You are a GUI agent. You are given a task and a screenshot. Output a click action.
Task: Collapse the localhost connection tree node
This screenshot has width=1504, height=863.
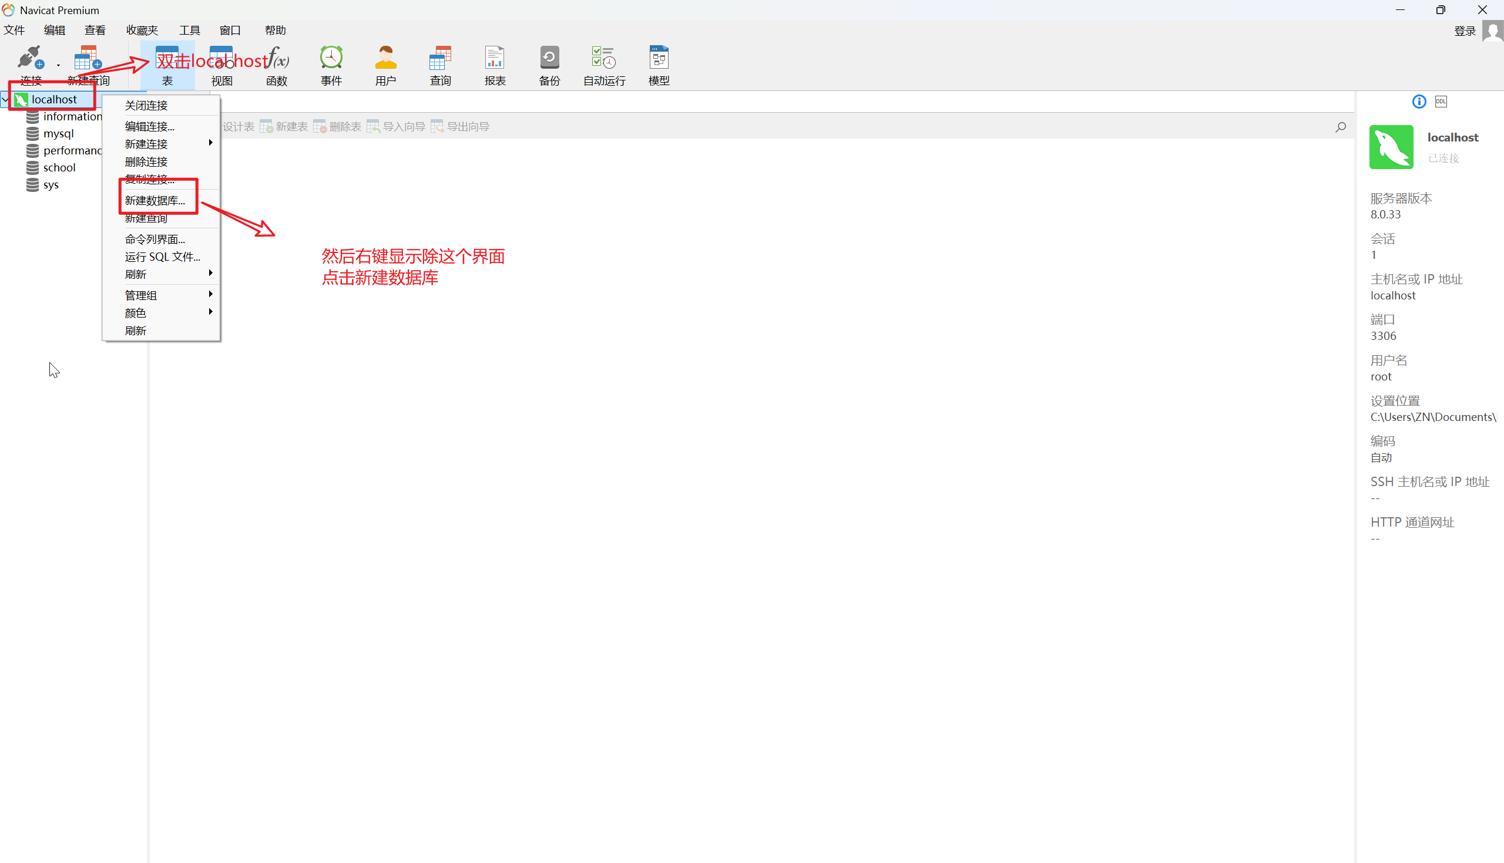[5, 100]
